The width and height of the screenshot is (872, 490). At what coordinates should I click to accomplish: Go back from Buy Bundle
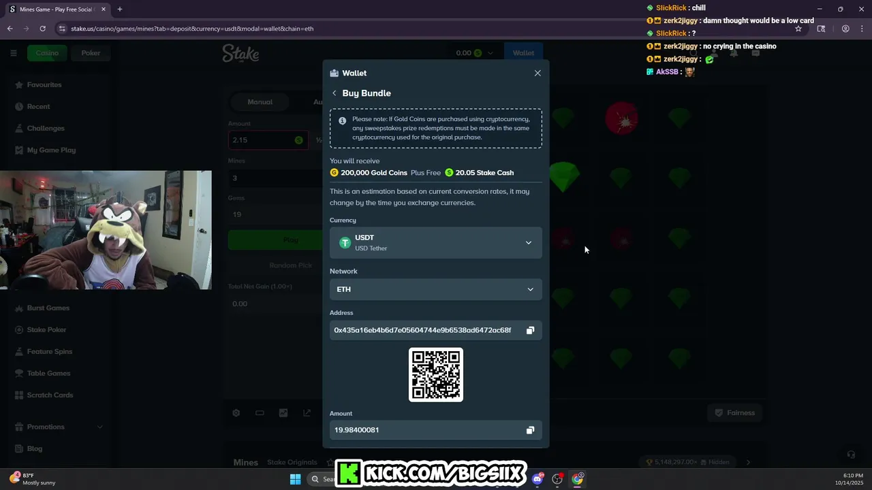pyautogui.click(x=334, y=93)
